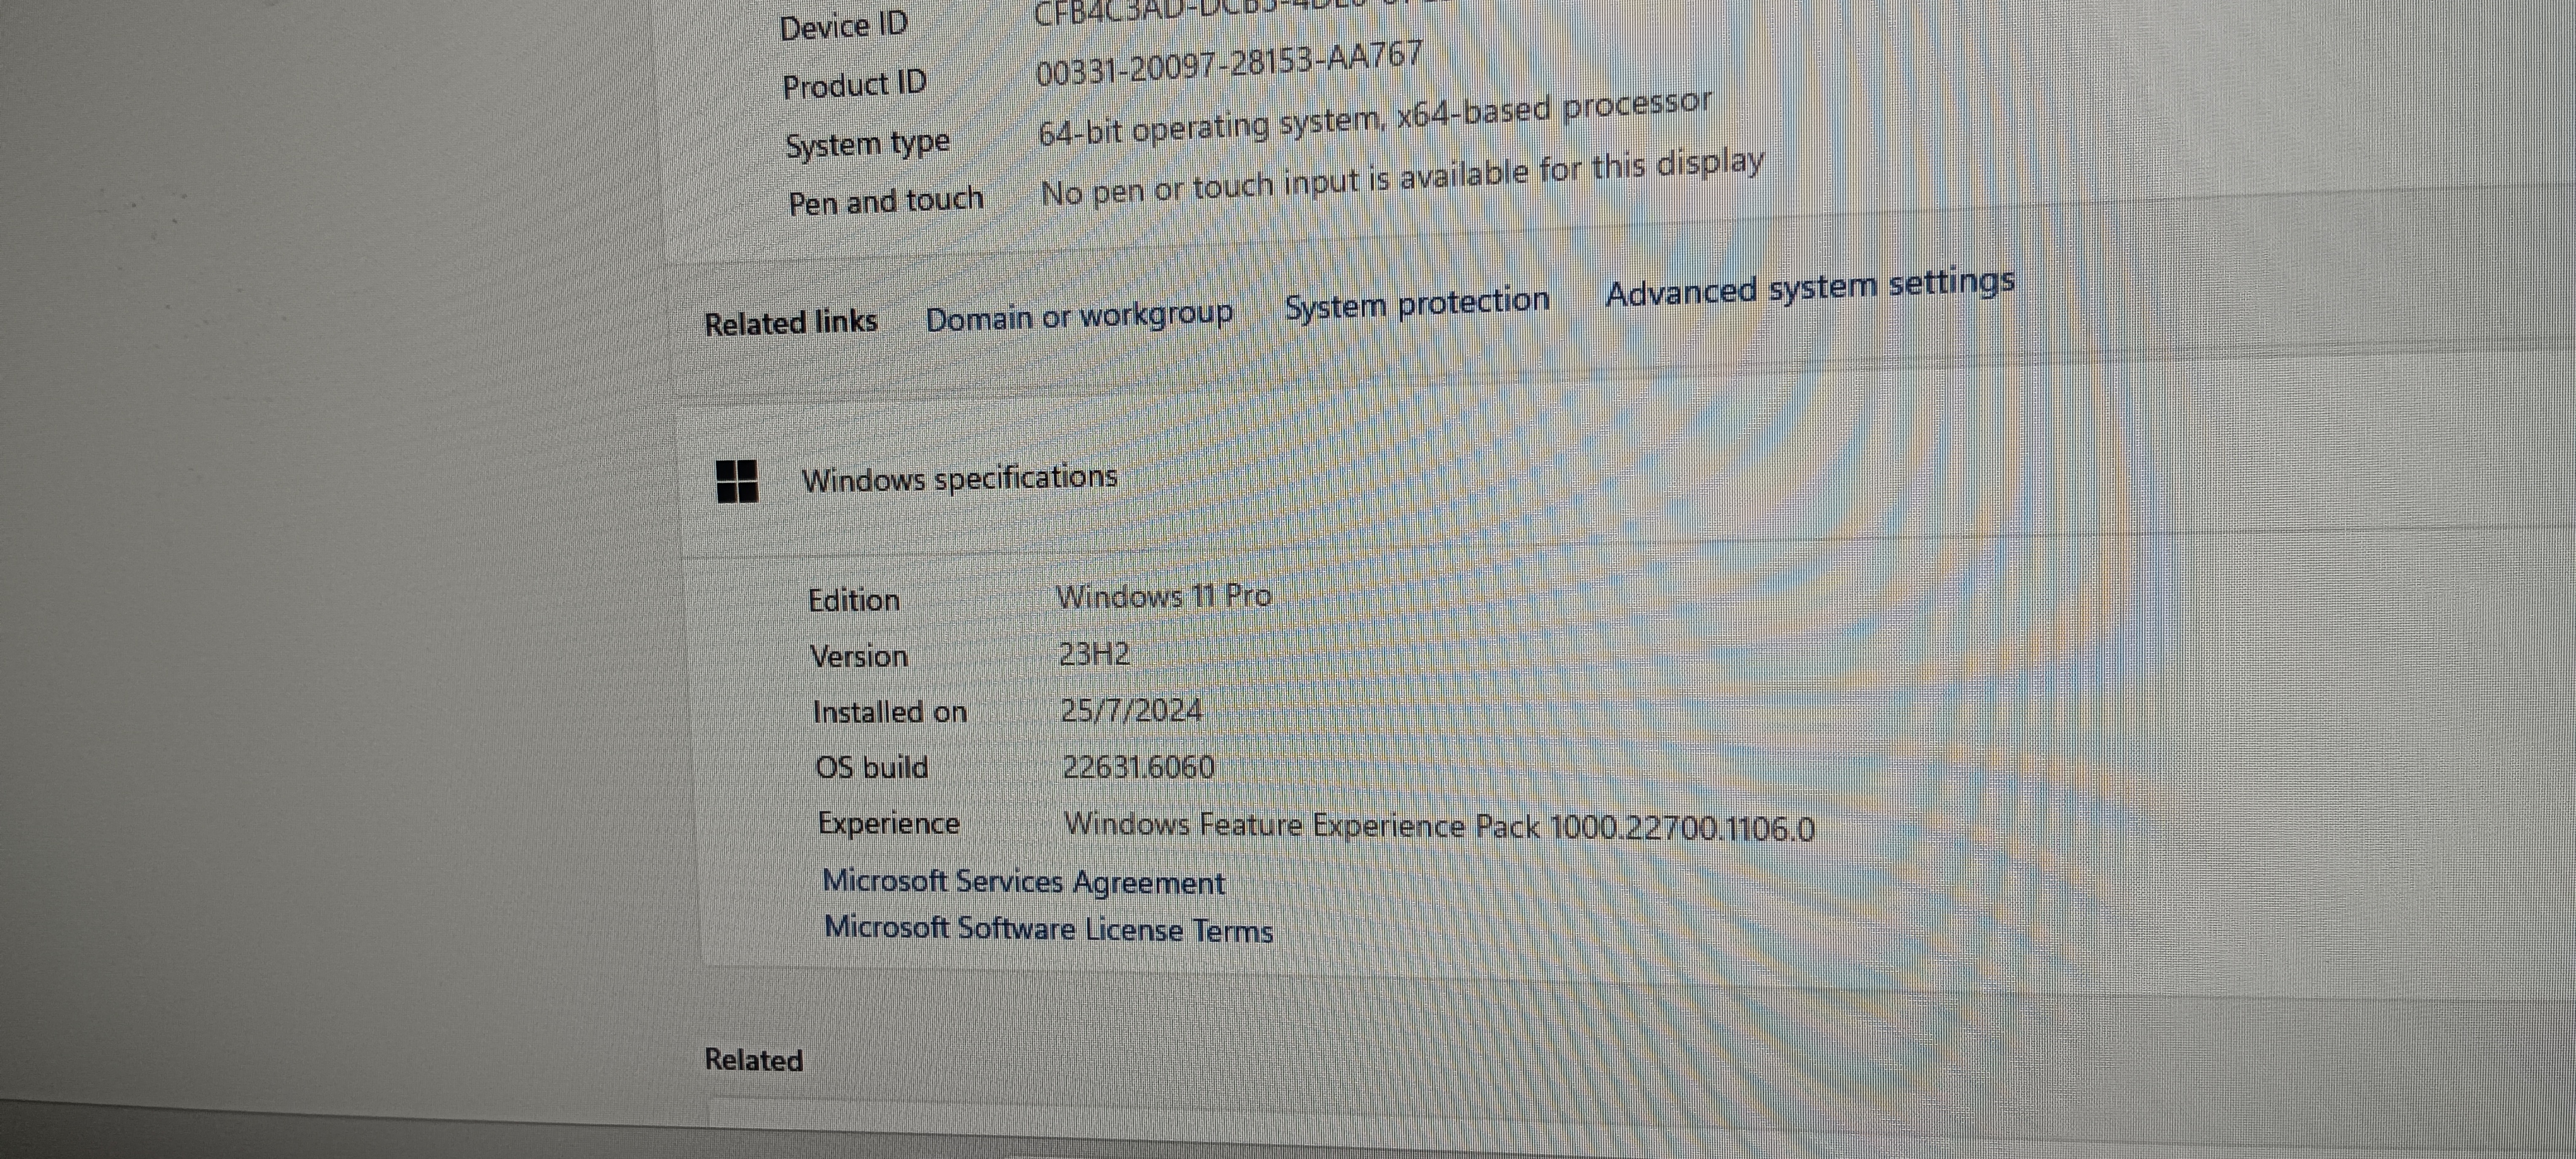
Task: Select the Installed on date 25/7/2024
Action: click(1131, 711)
